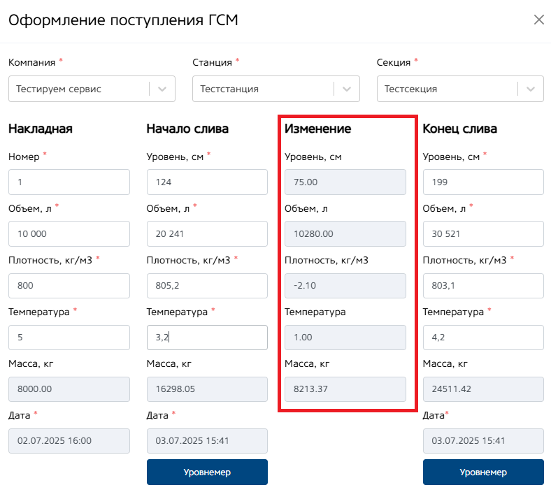The height and width of the screenshot is (492, 551).
Task: Expand the Секция dropdown chevron
Action: pyautogui.click(x=531, y=89)
